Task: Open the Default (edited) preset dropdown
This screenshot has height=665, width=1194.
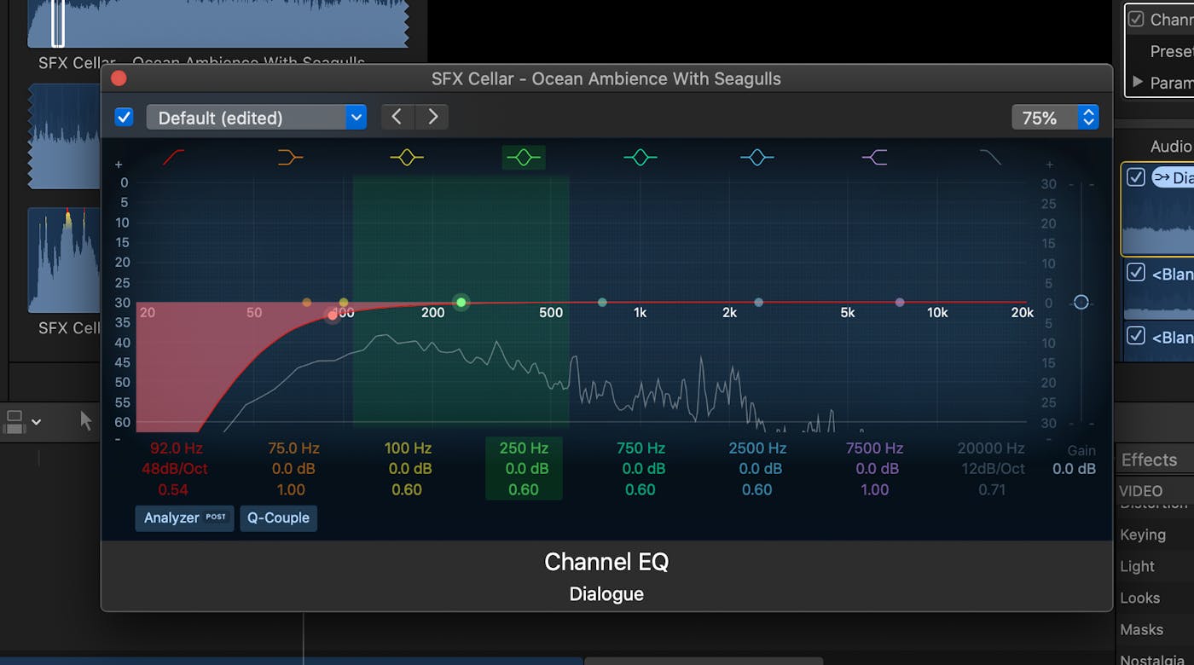Action: (257, 118)
